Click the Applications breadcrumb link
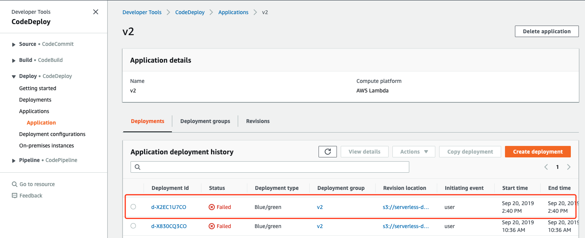 (x=233, y=12)
